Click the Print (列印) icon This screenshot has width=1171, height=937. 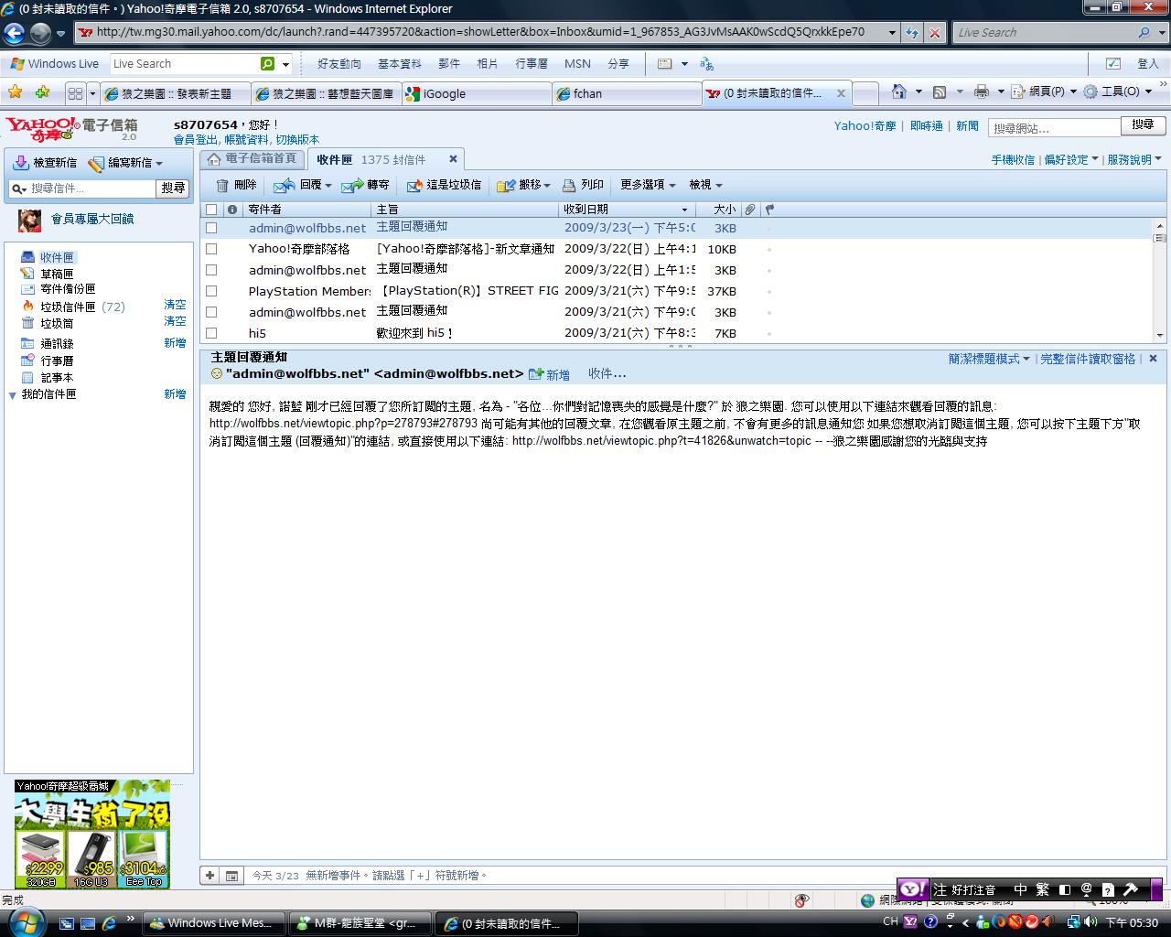click(569, 186)
